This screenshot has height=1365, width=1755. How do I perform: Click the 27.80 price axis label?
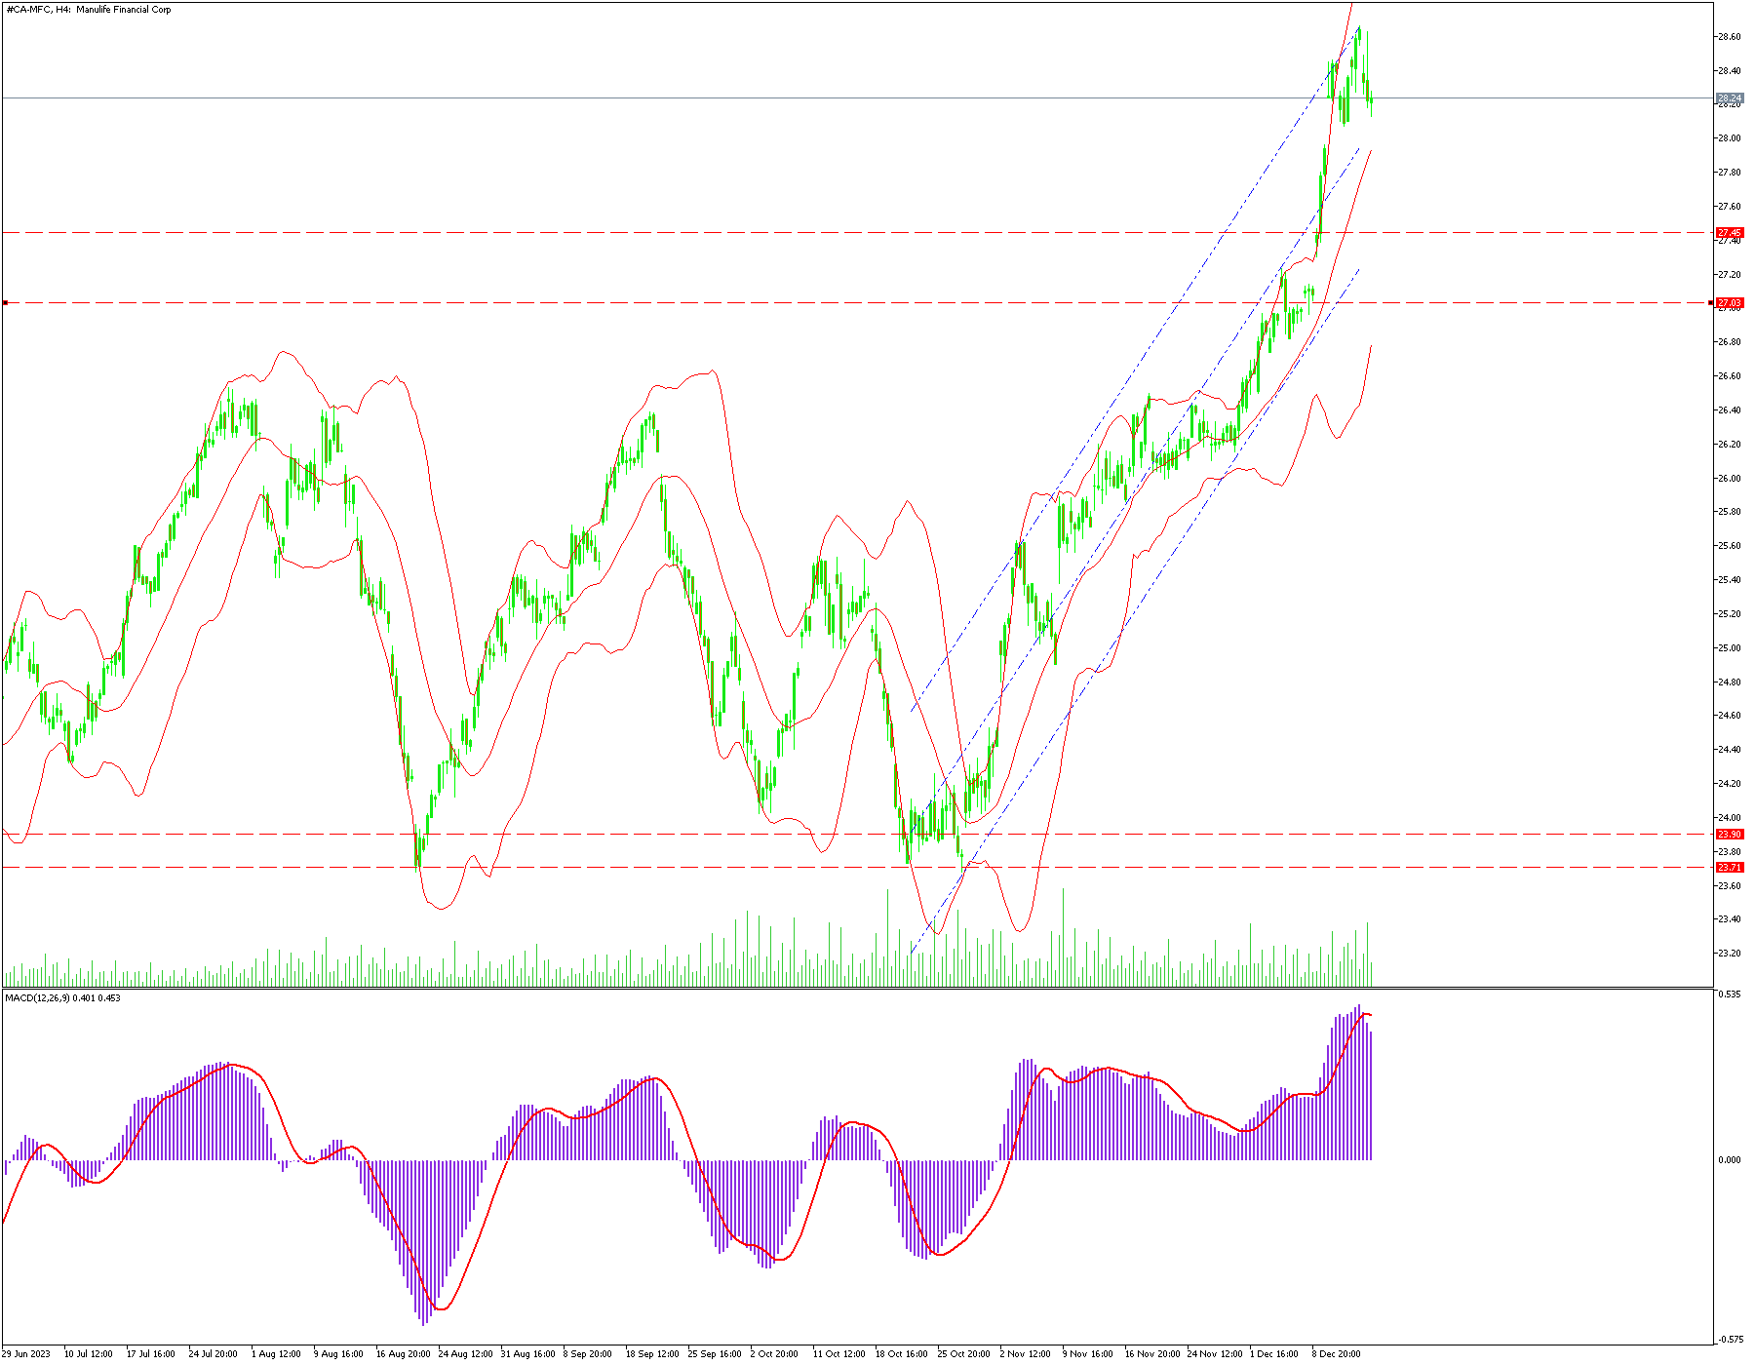tap(1730, 173)
